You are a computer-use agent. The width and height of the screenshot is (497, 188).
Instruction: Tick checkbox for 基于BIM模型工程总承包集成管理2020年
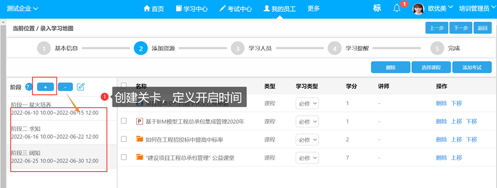coord(124,121)
